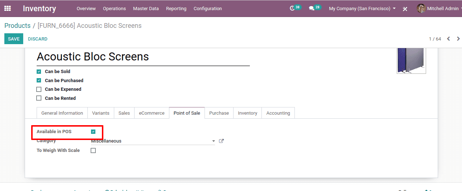Open the My Company (San Francisco) dropdown
462x191 pixels.
pos(362,8)
